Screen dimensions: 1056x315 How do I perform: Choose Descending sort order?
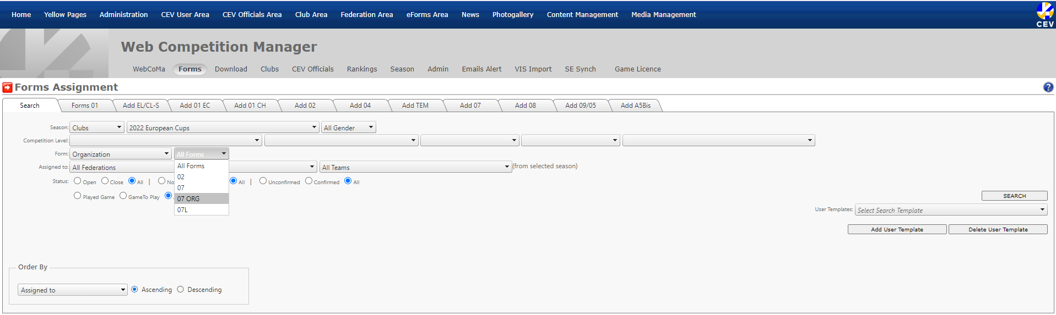[180, 290]
